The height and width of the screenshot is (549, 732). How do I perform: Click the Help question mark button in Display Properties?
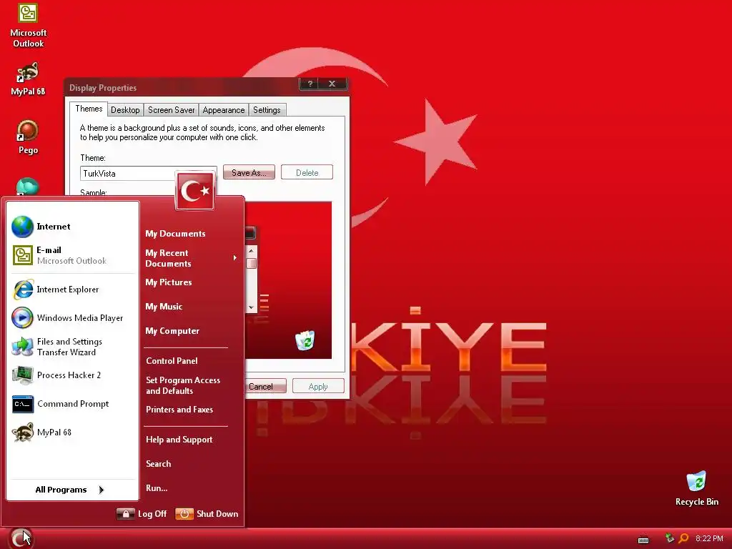[310, 84]
